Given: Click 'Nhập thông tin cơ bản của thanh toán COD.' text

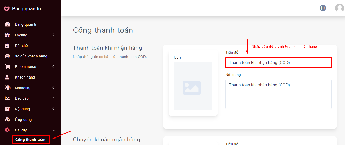Looking at the screenshot, I should [110, 57].
